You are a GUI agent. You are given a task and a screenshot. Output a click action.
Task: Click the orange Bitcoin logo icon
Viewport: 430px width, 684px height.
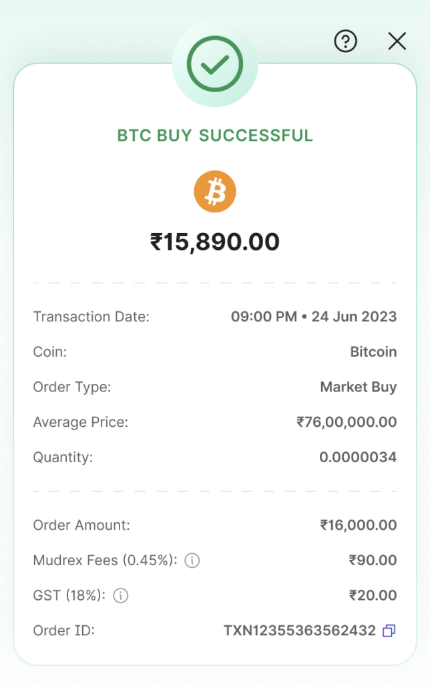pyautogui.click(x=215, y=192)
